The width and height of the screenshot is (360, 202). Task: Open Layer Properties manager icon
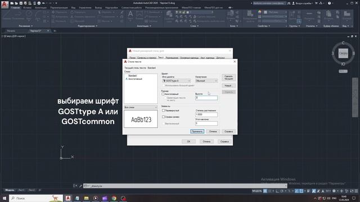coord(169,16)
